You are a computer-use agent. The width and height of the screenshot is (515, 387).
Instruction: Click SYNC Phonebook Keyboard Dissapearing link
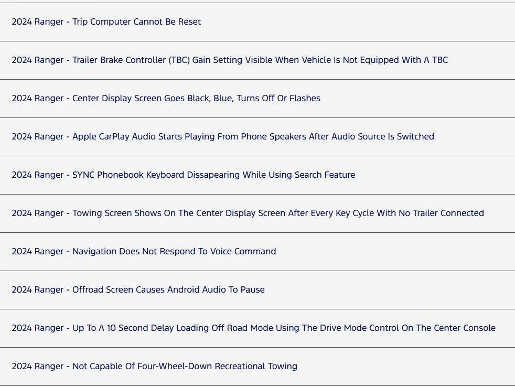point(183,175)
